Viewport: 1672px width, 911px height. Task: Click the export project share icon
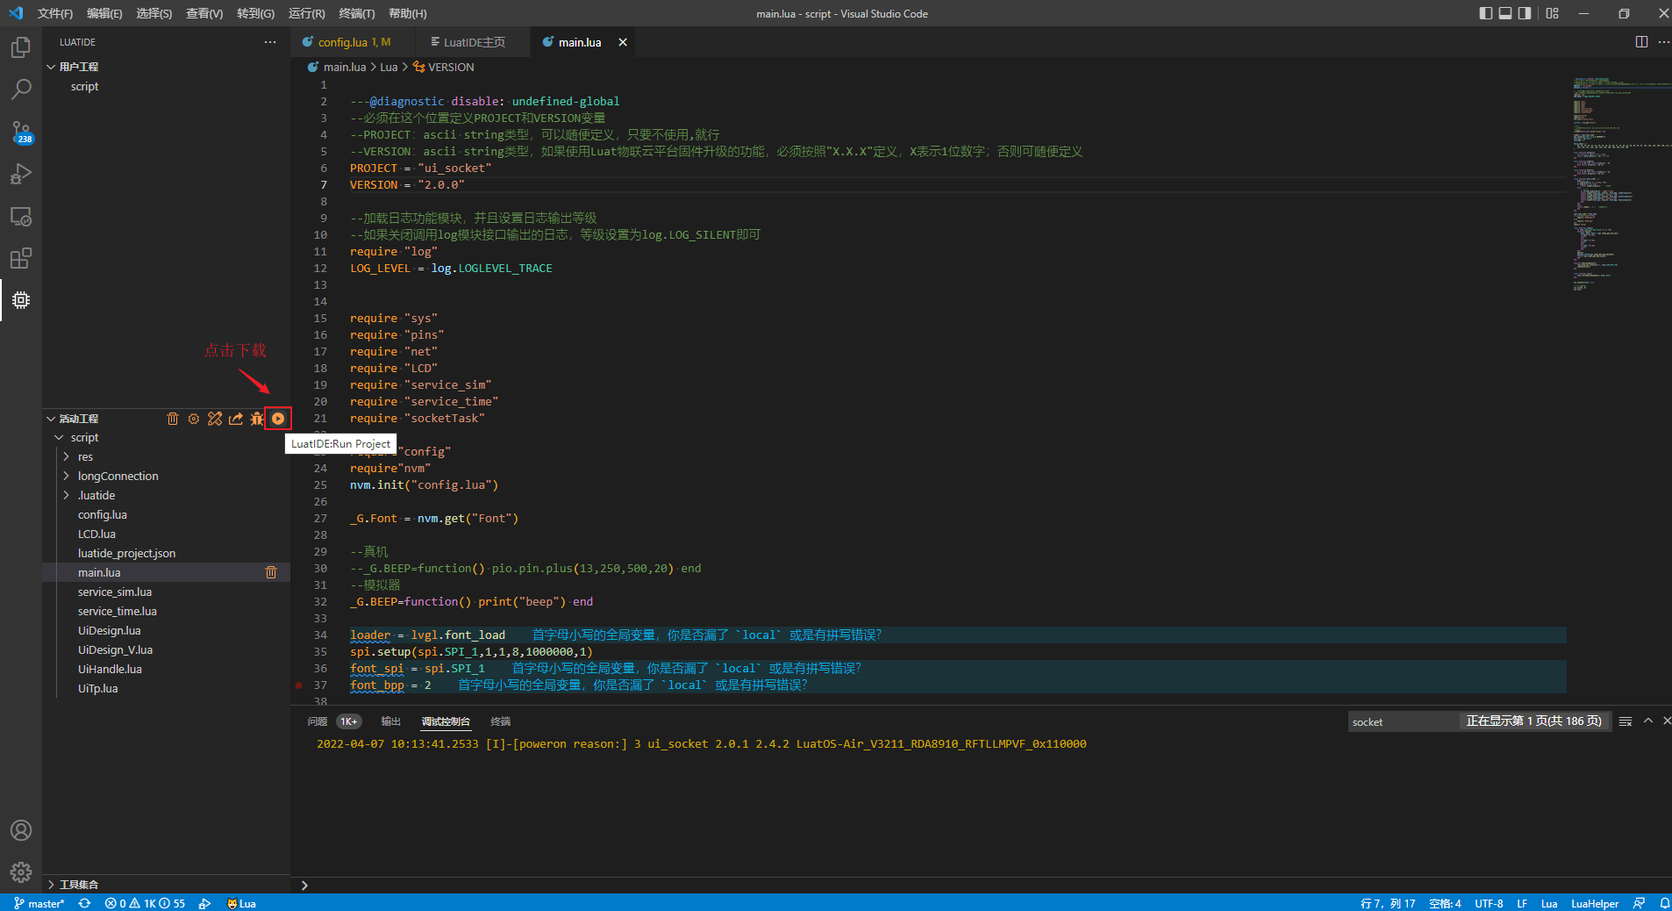[236, 419]
